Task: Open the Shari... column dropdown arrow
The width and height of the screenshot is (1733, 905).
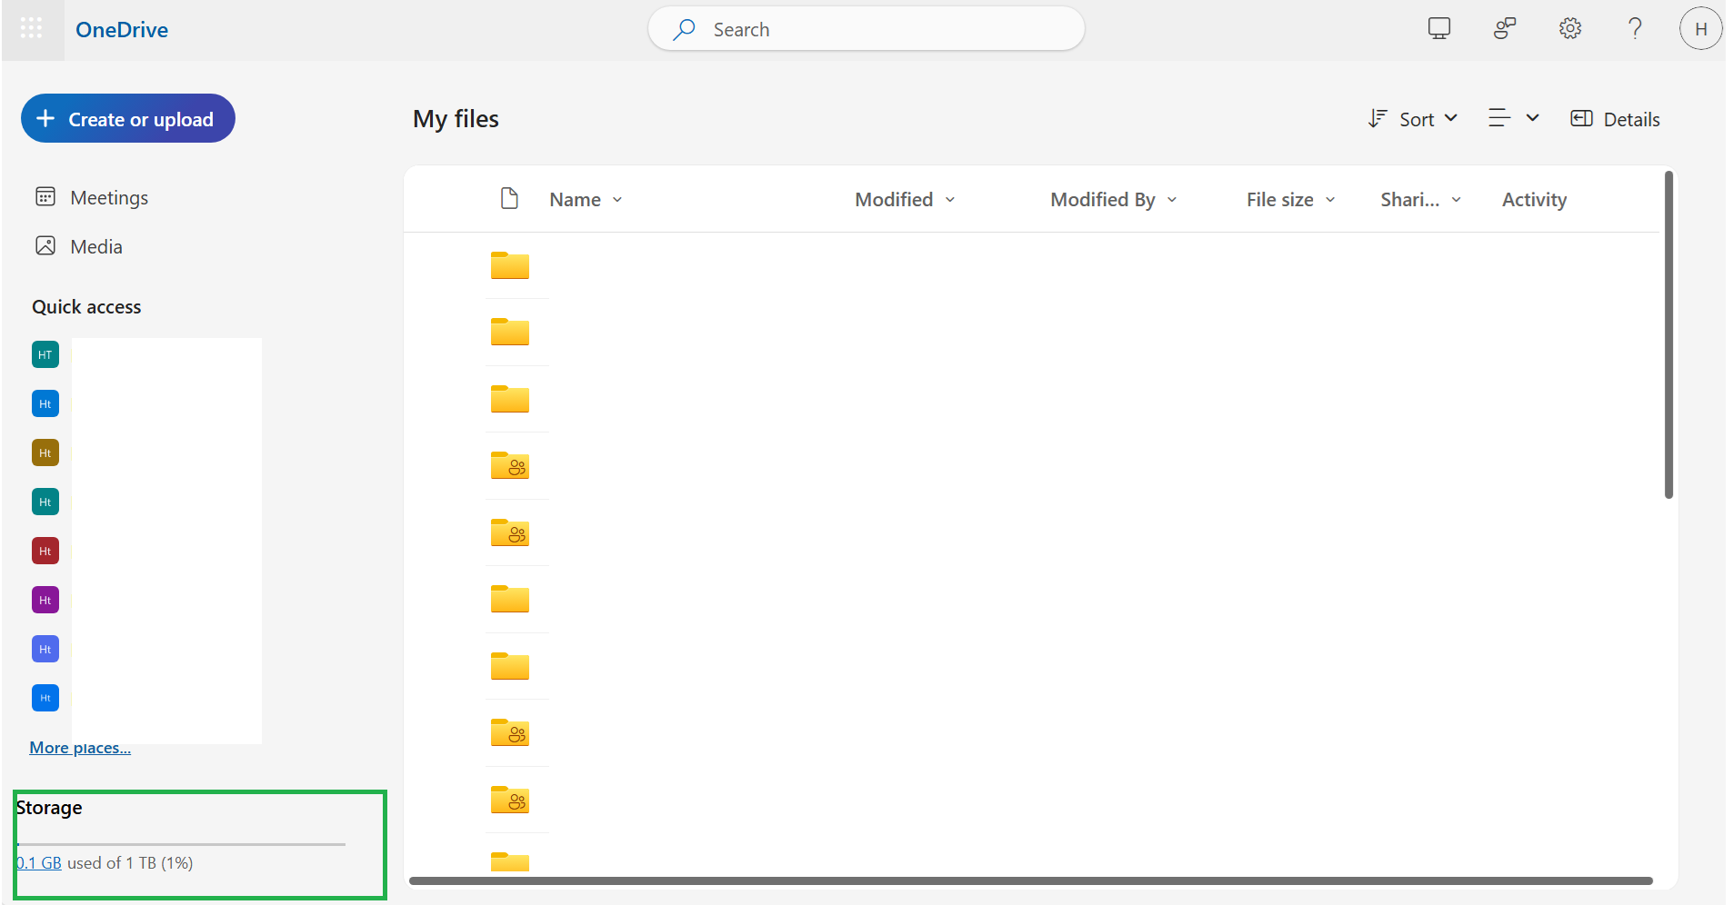Action: tap(1457, 200)
